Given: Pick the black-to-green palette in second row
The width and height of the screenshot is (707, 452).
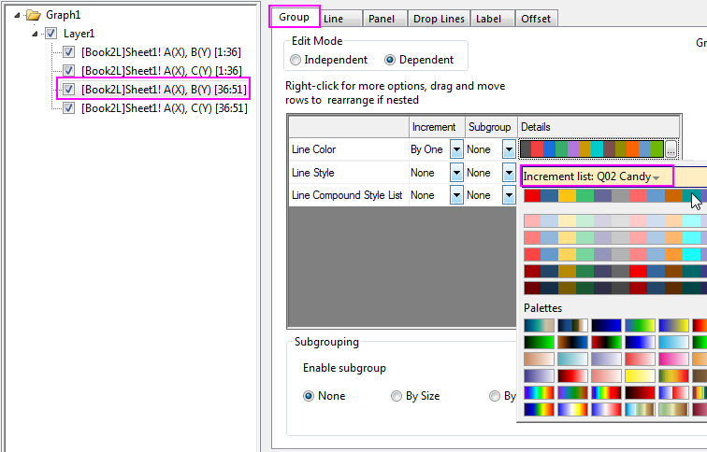Looking at the screenshot, I should (539, 342).
